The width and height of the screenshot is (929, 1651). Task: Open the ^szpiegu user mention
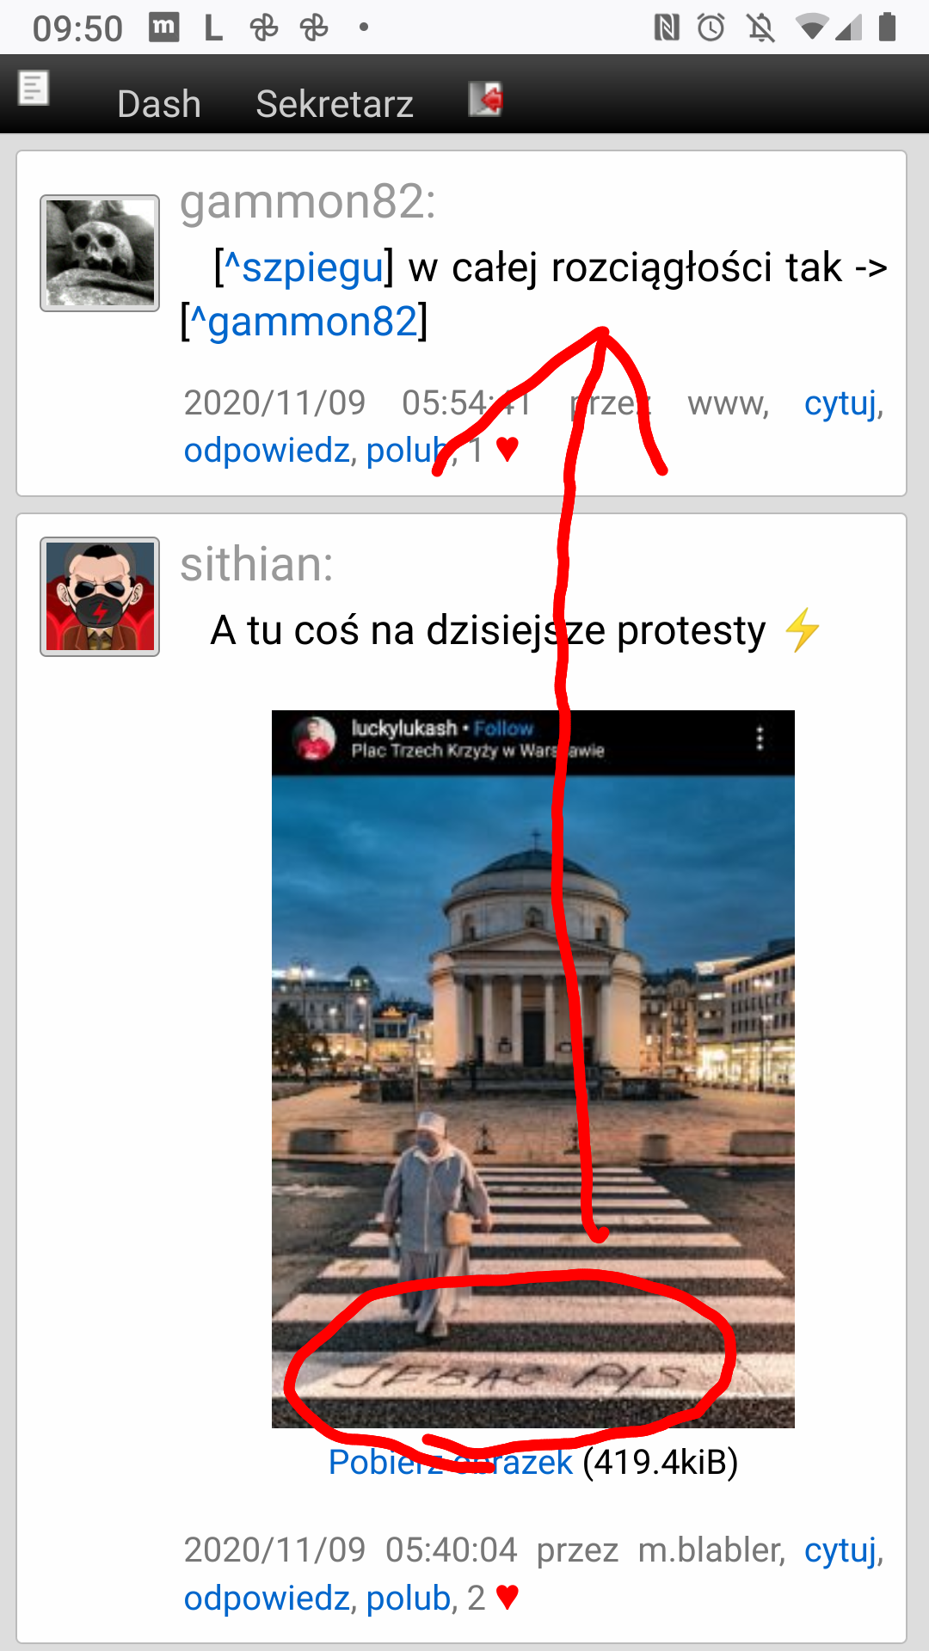click(305, 267)
